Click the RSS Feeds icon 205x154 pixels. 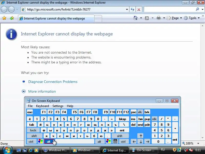point(147,18)
